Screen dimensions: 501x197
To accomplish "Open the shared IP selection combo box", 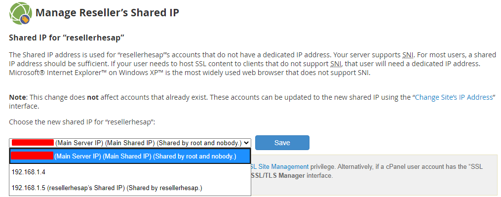I will click(130, 143).
